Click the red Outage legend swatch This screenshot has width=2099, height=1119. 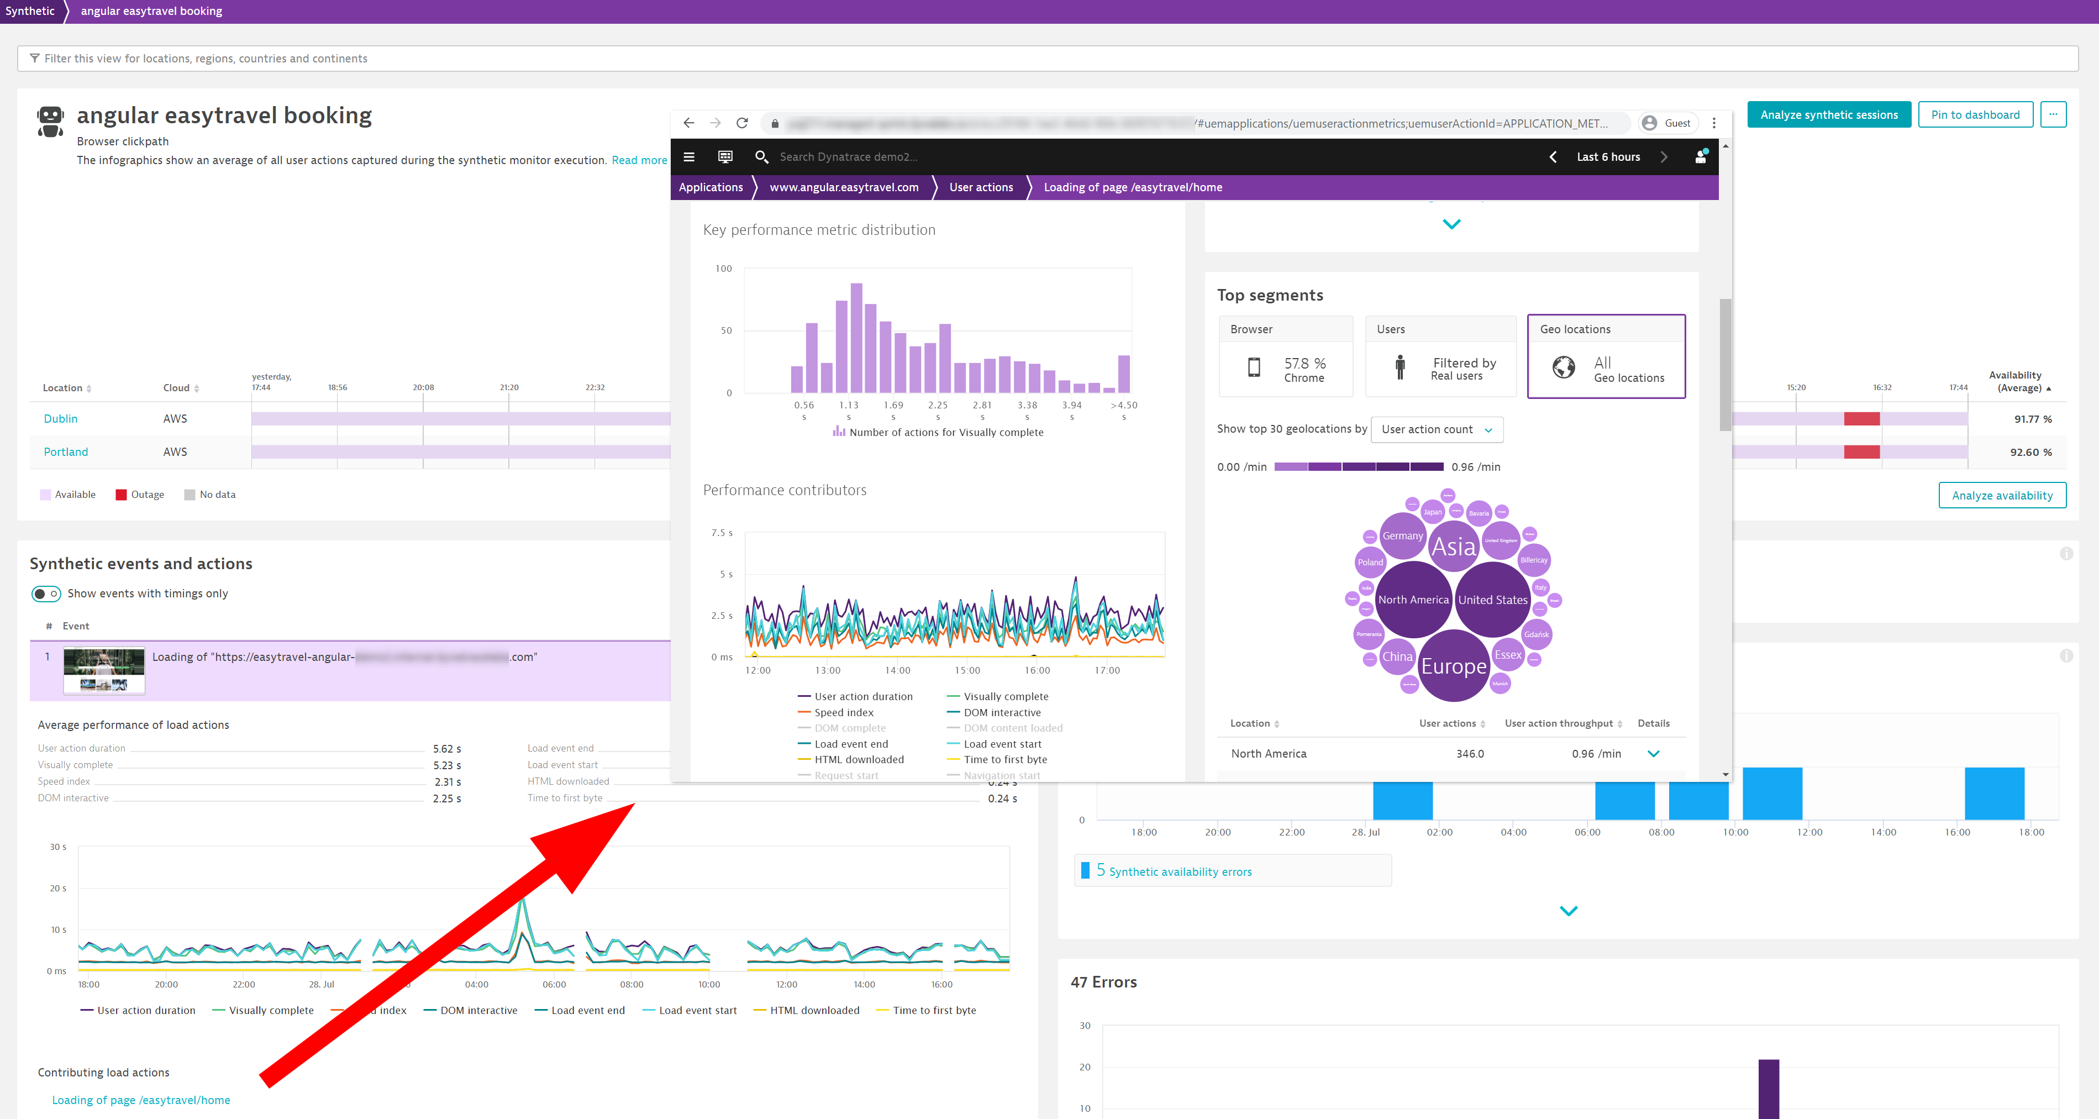[x=120, y=495]
